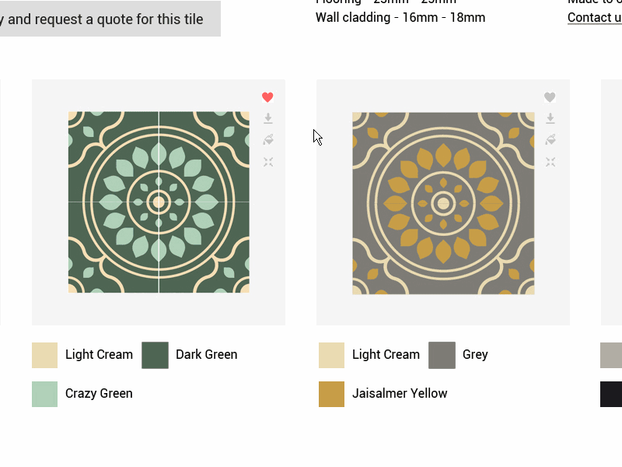Open the recolor paint-bucket tool on the grey tile
This screenshot has width=622, height=467.
tap(550, 140)
